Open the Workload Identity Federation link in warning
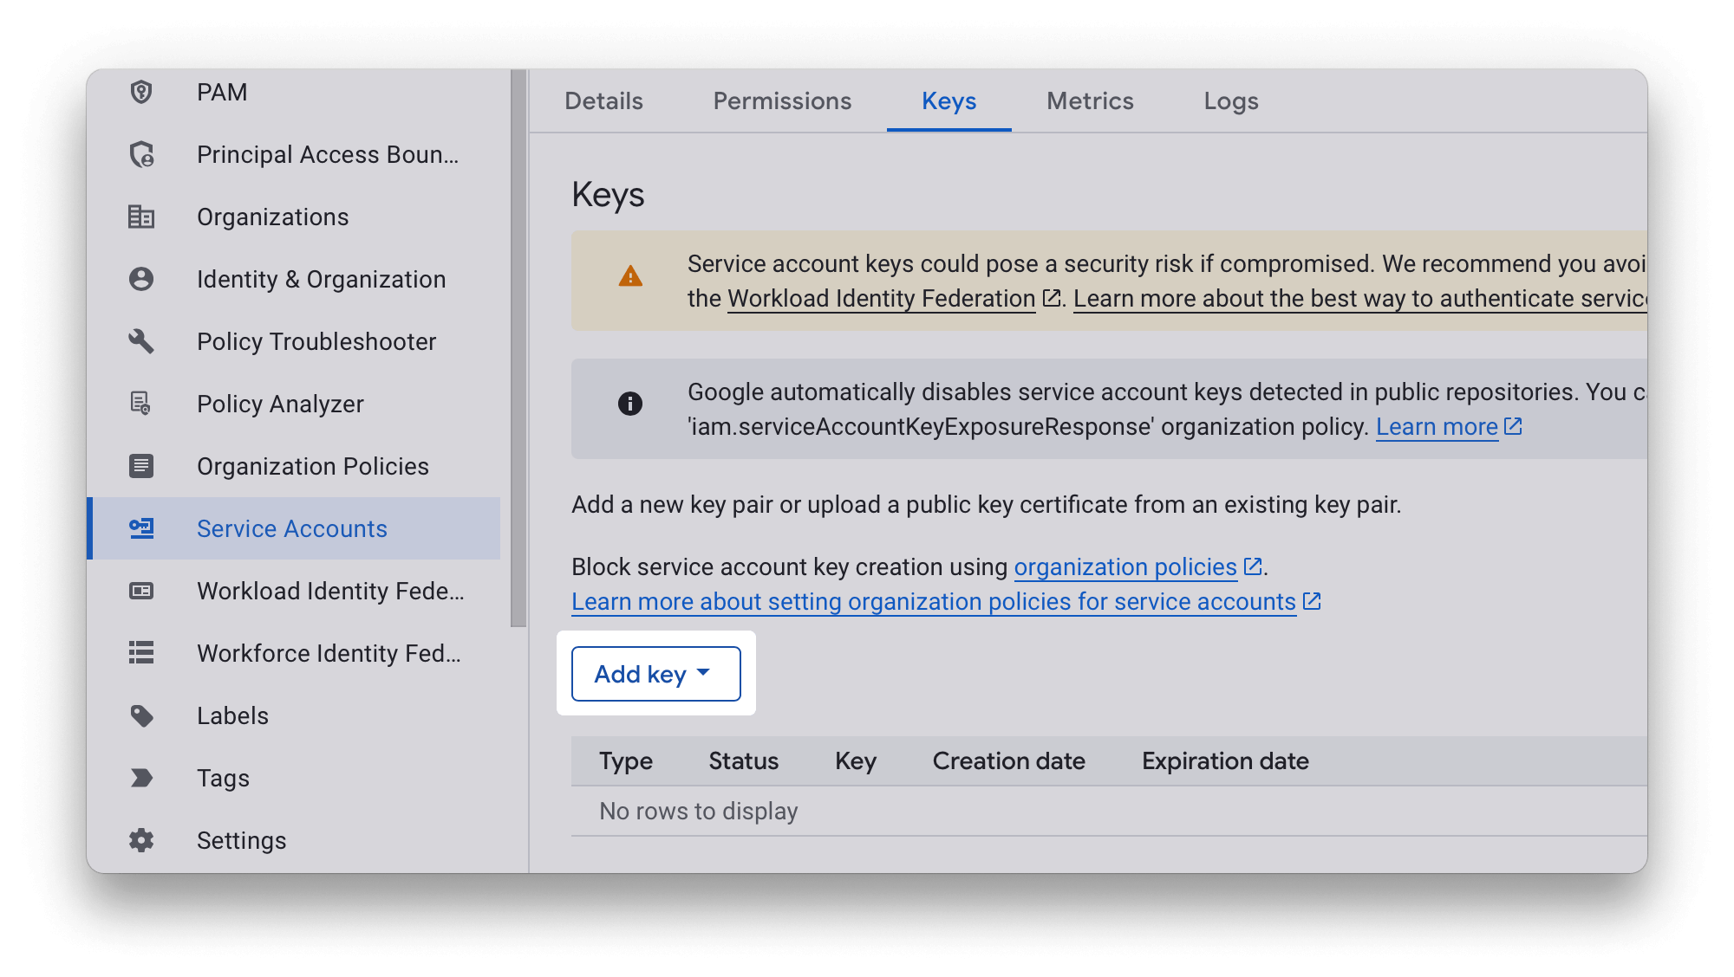1734x977 pixels. 881,299
